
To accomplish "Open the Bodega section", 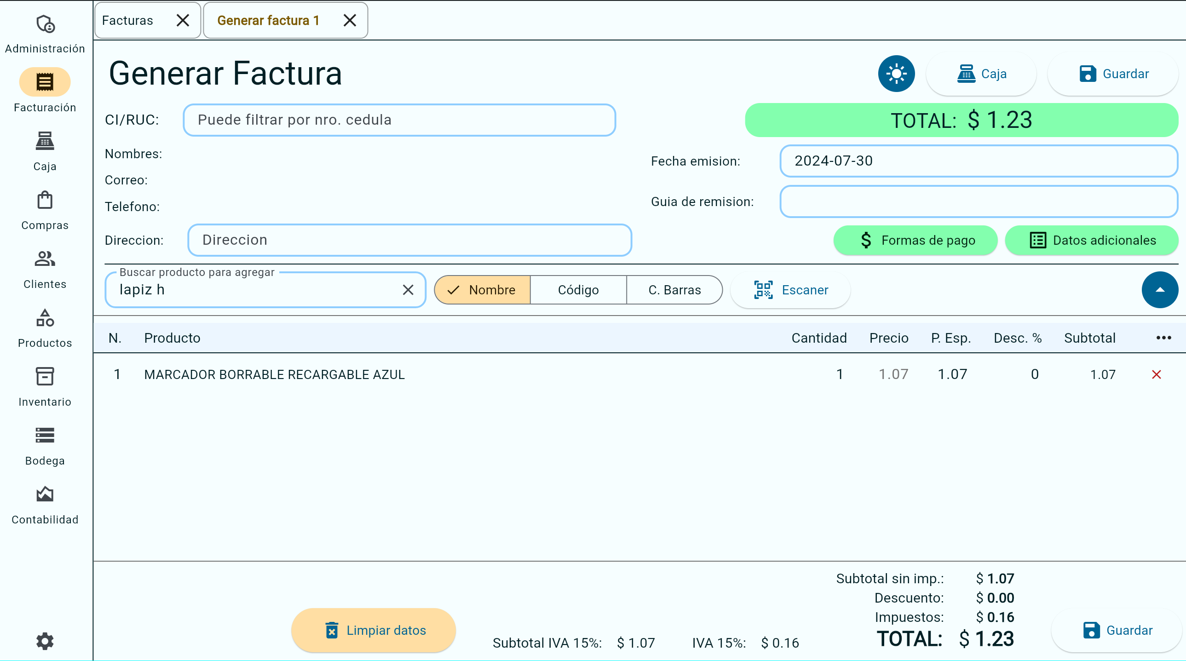I will [45, 436].
